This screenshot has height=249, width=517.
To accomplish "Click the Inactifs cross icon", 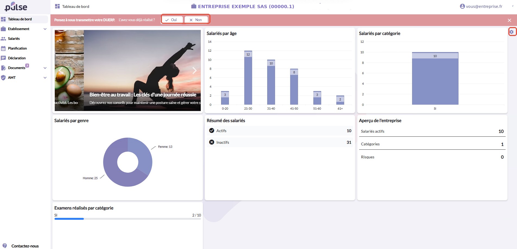I will pos(212,142).
